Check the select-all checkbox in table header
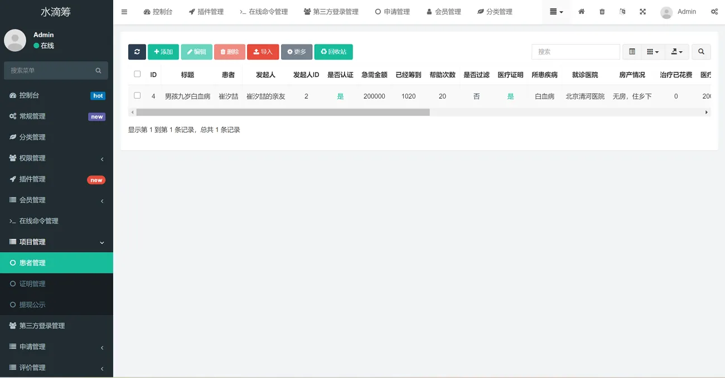The image size is (725, 378). [137, 74]
